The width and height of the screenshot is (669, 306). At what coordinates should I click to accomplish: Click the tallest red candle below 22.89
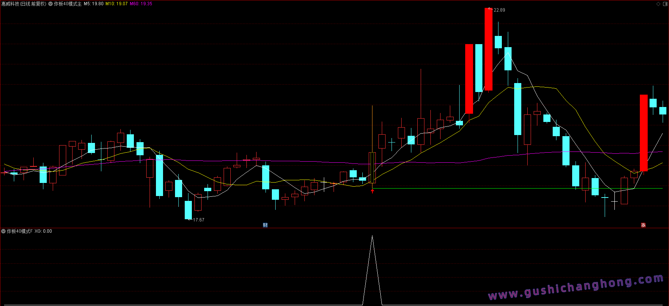pyautogui.click(x=488, y=49)
